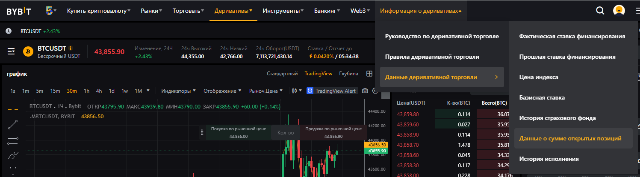Select Данные о сумме открытых позиций
This screenshot has width=640, height=177.
pyautogui.click(x=570, y=138)
